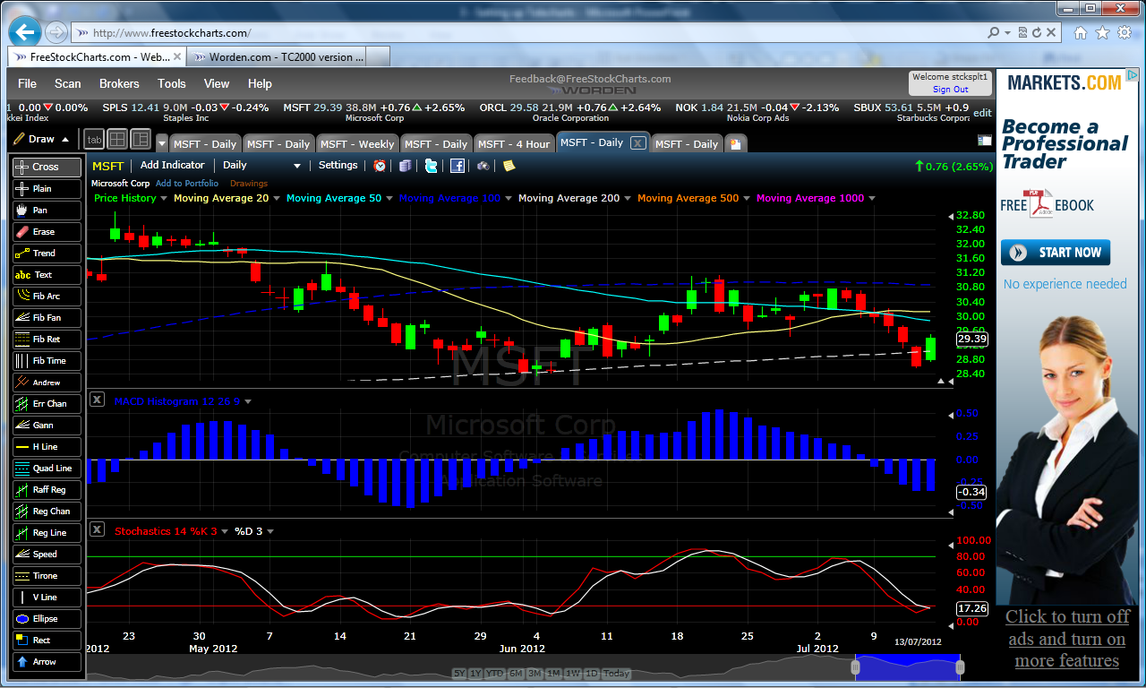Select the Plain cursor tool
This screenshot has height=688, width=1146.
(x=47, y=188)
